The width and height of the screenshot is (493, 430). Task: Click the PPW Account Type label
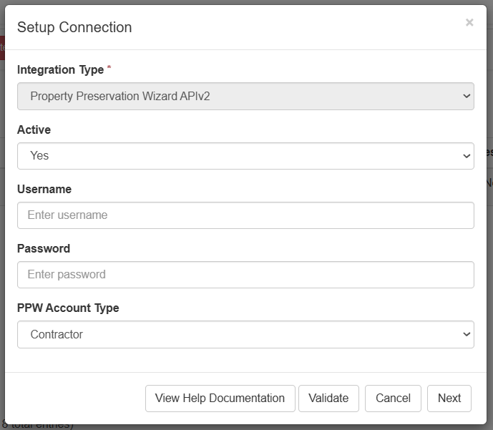pos(68,308)
